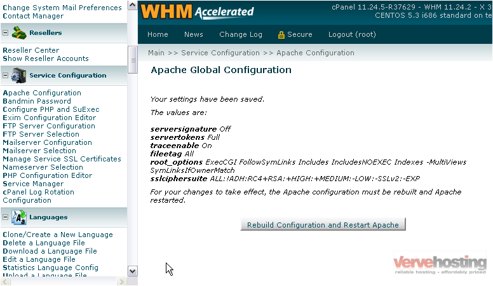The width and height of the screenshot is (493, 286).
Task: Open FTP Server Selection
Action: tap(41, 134)
